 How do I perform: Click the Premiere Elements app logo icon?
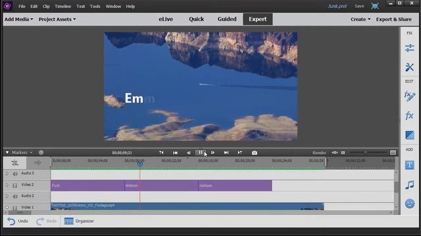[7, 6]
